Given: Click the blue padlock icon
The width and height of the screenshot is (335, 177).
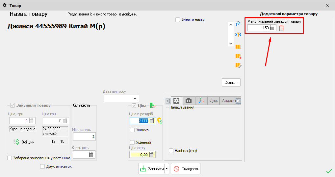Looking at the screenshot, I should pos(238,24).
